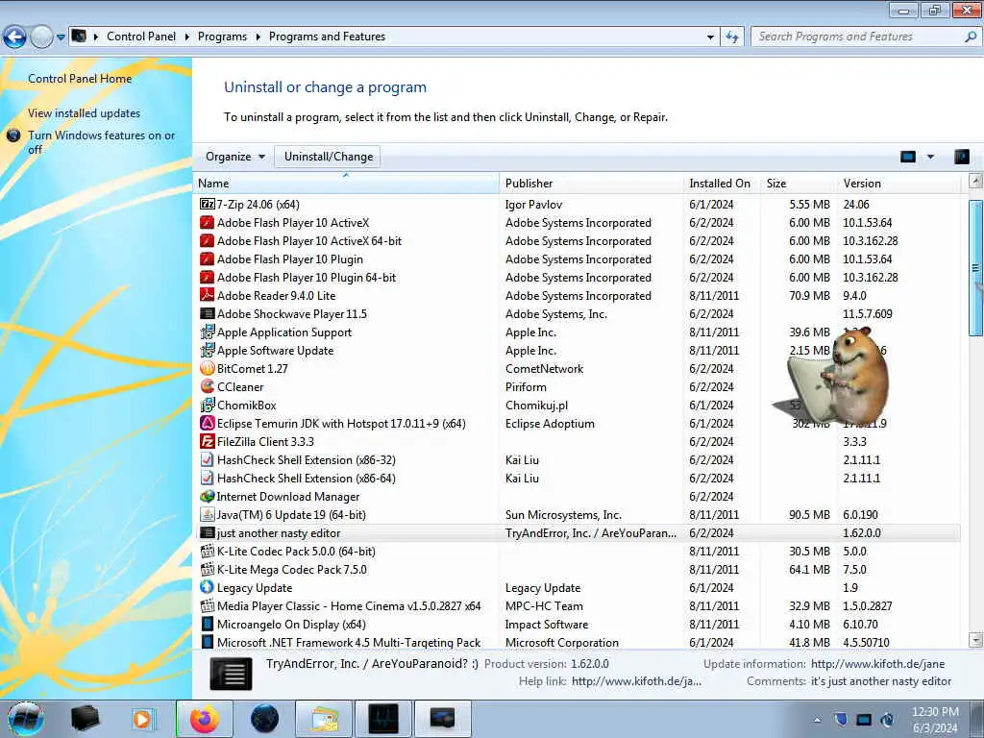Viewport: 984px width, 738px height.
Task: Open Control Panel Home link
Action: pyautogui.click(x=80, y=79)
